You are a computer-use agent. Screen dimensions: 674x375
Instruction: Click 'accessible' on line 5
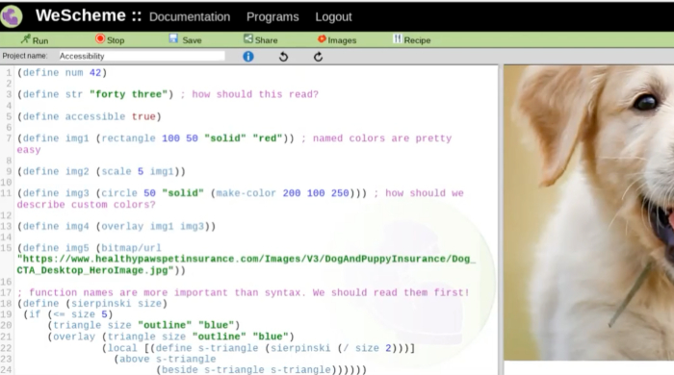(95, 116)
